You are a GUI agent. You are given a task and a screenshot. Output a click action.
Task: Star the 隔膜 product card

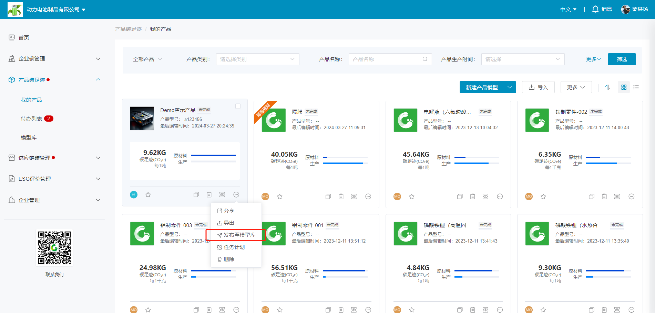[280, 197]
